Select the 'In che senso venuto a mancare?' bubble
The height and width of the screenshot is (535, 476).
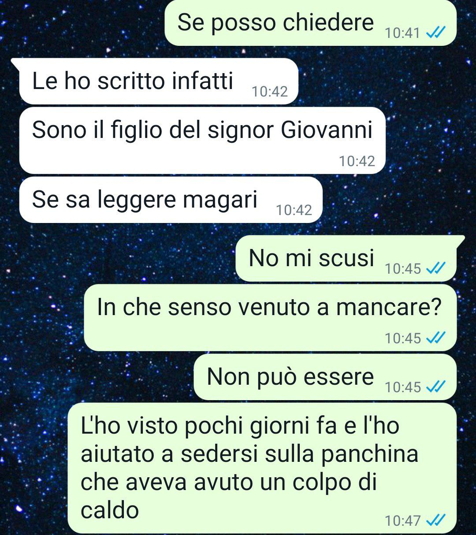pyautogui.click(x=270, y=317)
